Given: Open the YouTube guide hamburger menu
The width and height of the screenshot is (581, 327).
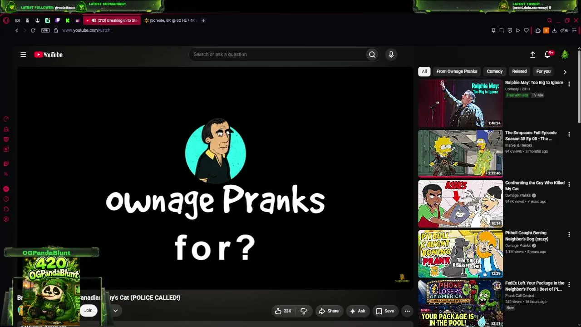Looking at the screenshot, I should 23,54.
